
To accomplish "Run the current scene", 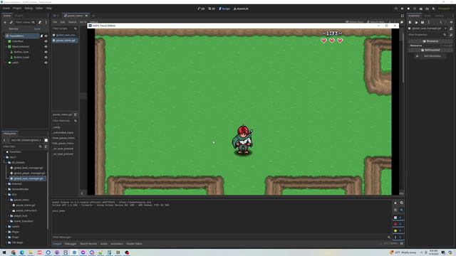I will point(421,9).
